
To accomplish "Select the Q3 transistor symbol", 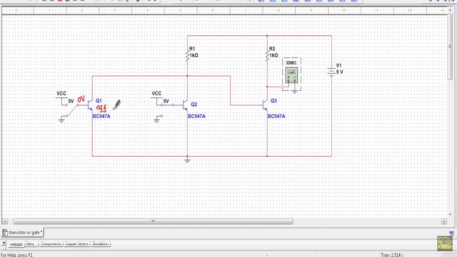I will point(265,105).
